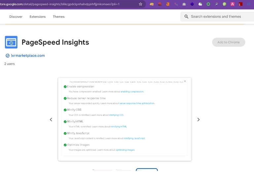Click the '2 users' text
The image size is (254, 188).
point(9,64)
